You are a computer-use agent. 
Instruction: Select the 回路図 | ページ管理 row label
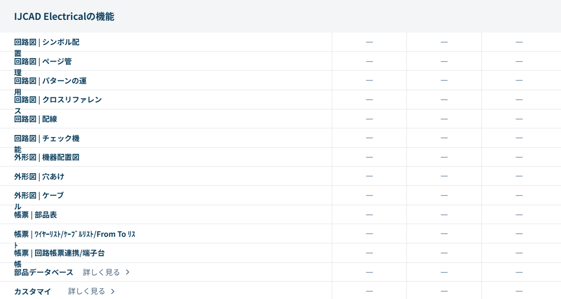43,62
